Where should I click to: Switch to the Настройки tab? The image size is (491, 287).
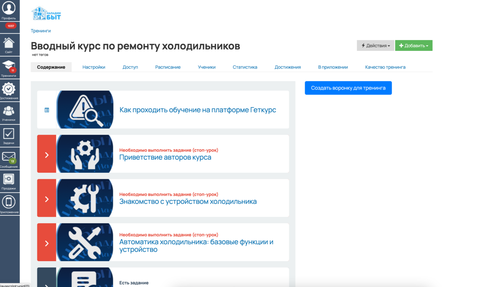(x=94, y=67)
